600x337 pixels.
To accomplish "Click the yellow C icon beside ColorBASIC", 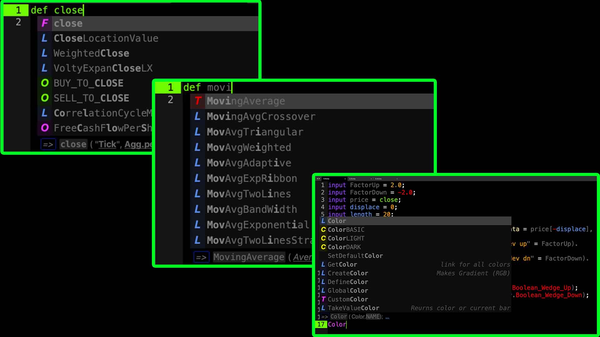I will tap(323, 230).
